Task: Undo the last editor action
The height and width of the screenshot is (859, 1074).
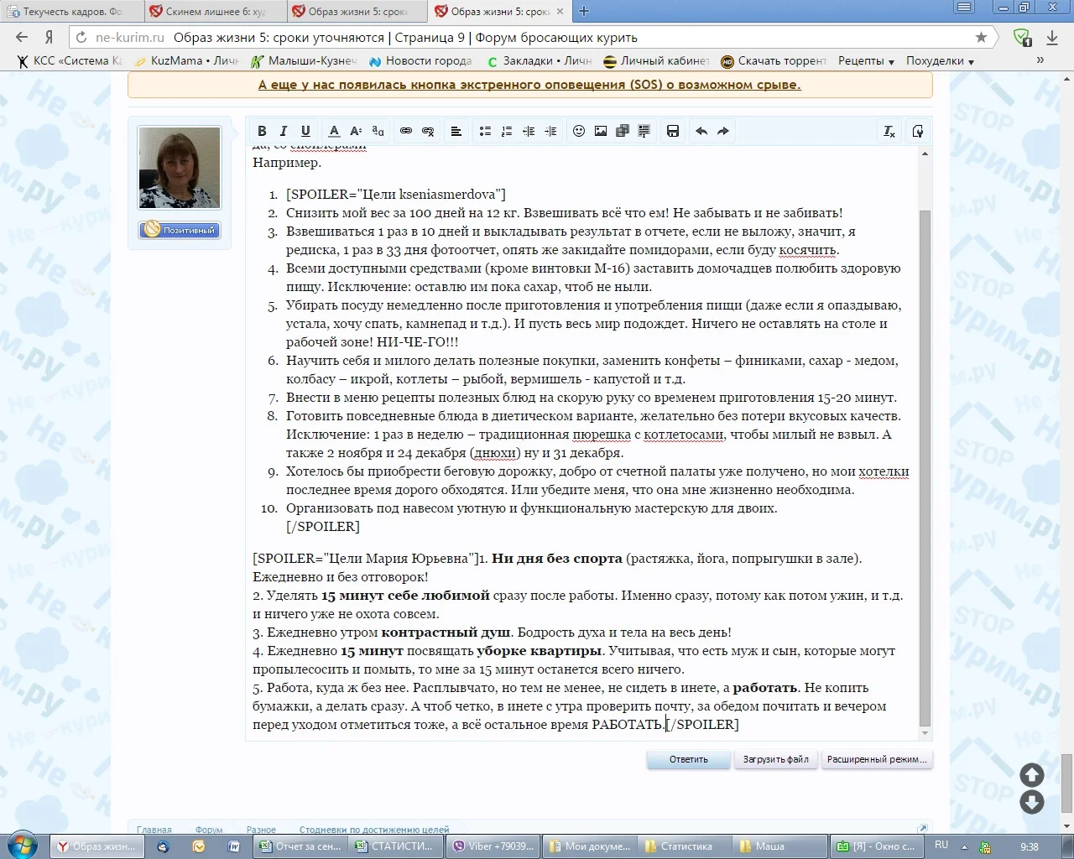Action: (x=701, y=131)
